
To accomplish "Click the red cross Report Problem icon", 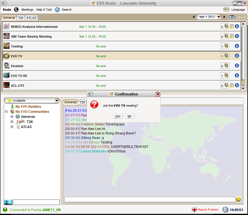I will pos(194,210).
